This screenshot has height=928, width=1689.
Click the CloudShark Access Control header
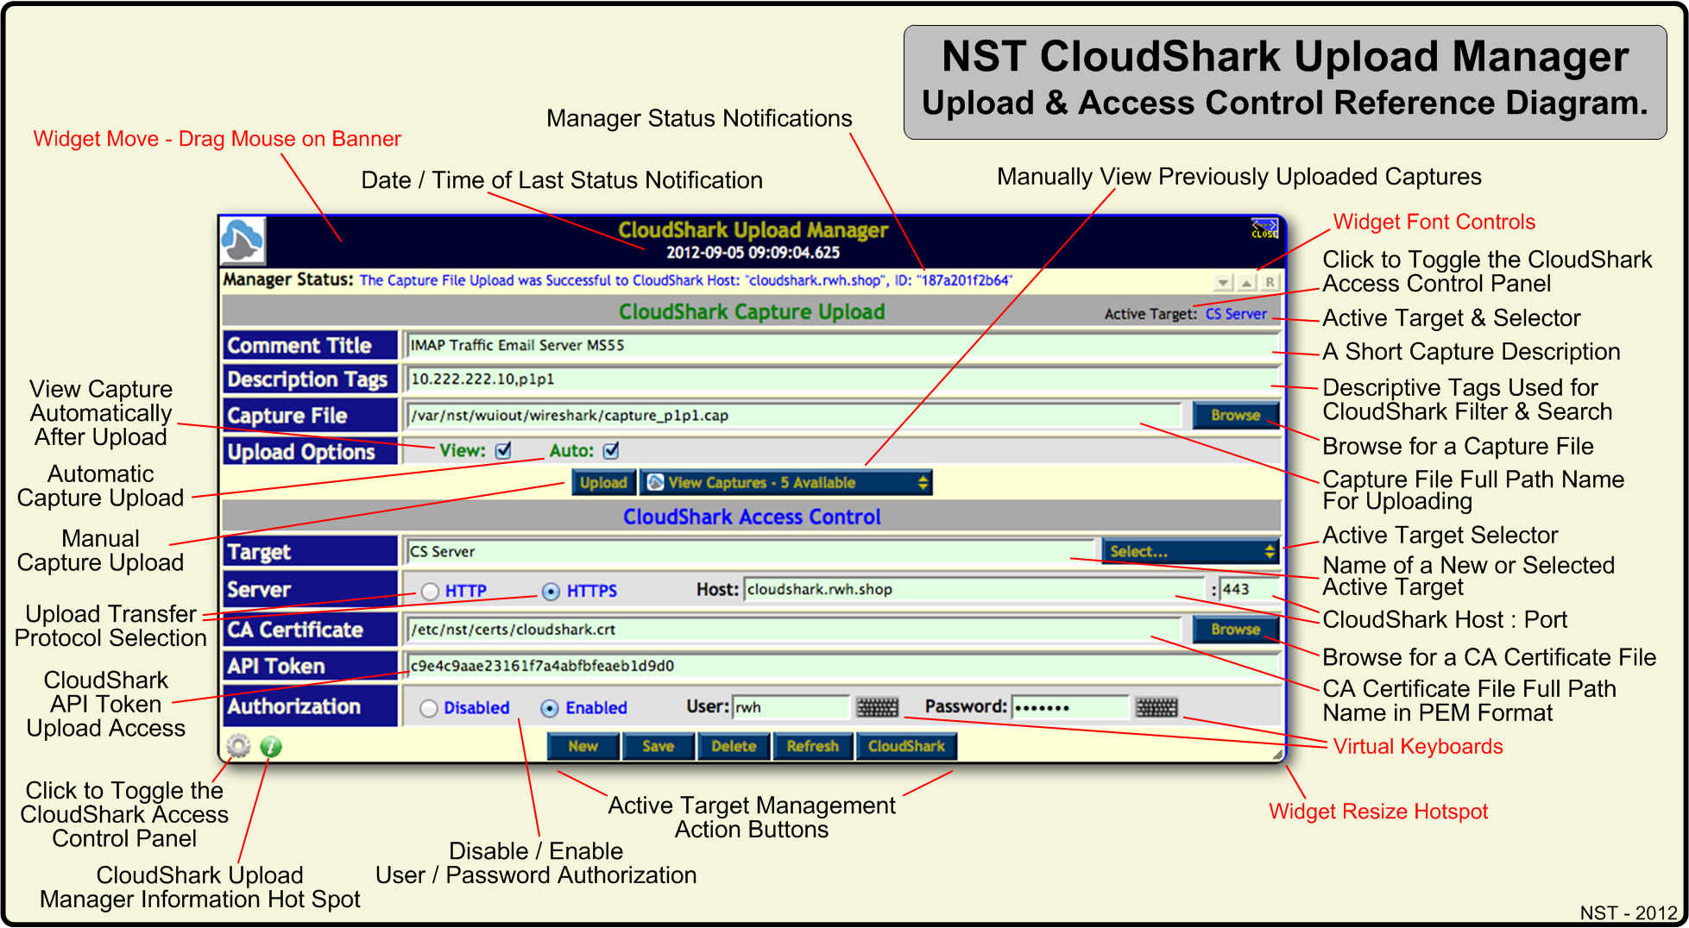click(752, 517)
